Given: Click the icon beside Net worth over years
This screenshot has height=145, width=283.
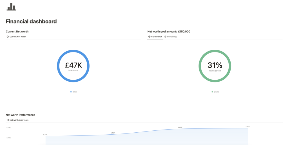Looking at the screenshot, I should (8, 120).
